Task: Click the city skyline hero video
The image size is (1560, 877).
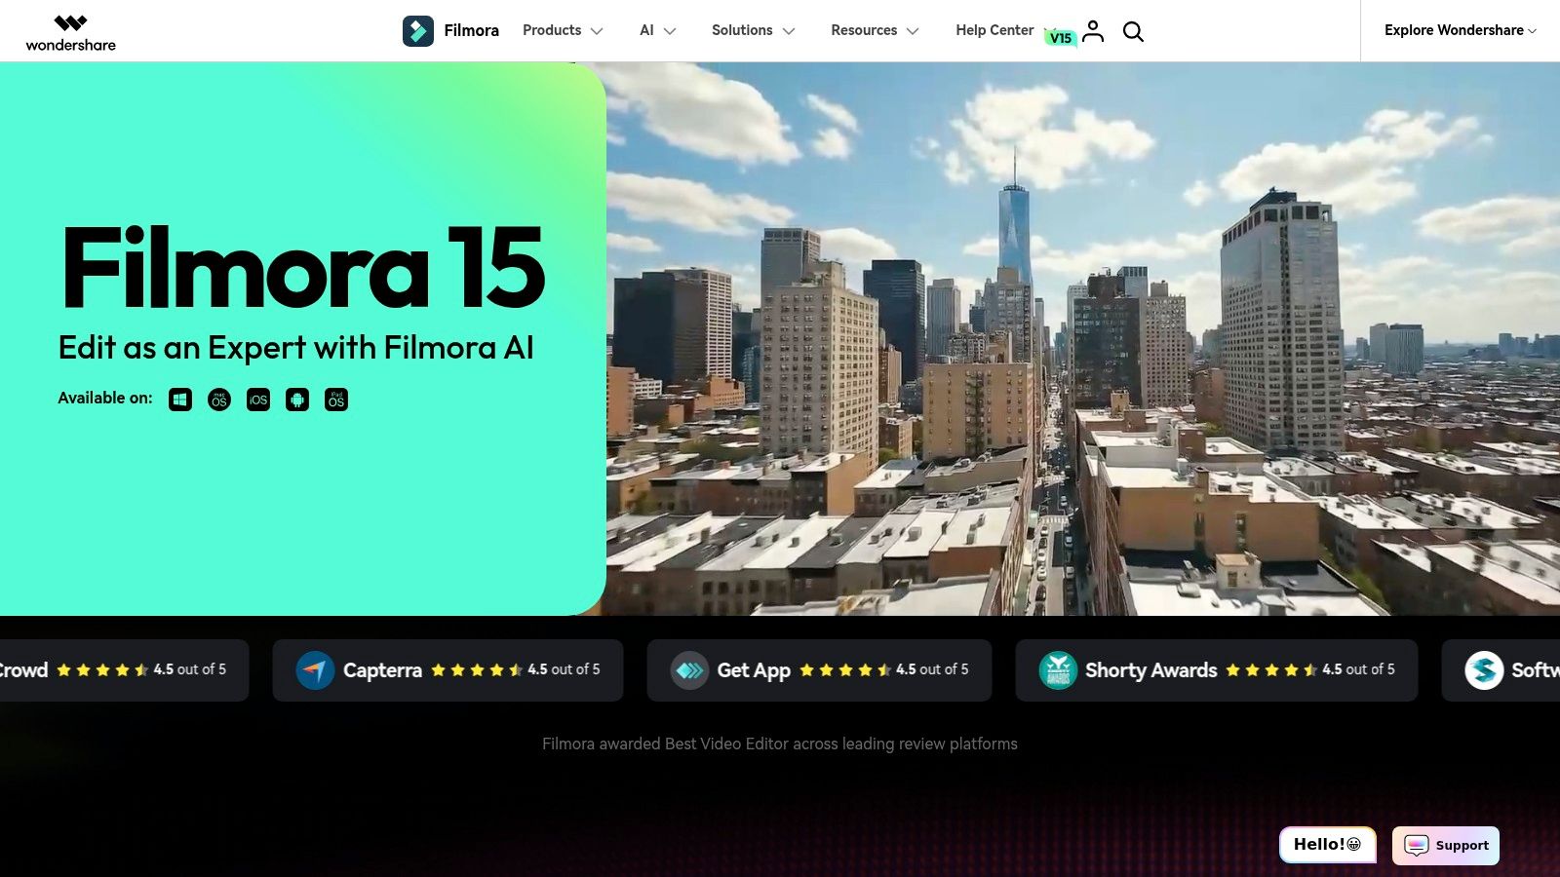Action: click(1083, 339)
